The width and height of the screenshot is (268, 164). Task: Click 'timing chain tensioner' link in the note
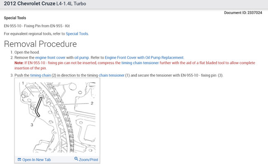click(x=140, y=63)
